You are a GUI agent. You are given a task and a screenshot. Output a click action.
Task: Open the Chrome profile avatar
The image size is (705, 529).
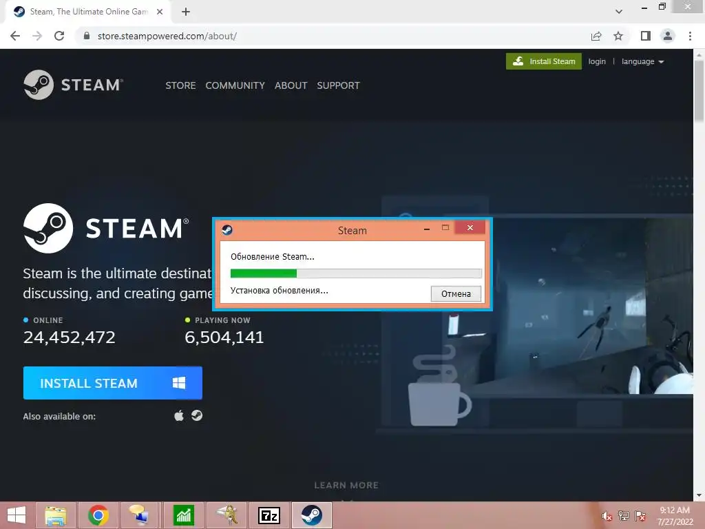pyautogui.click(x=668, y=36)
